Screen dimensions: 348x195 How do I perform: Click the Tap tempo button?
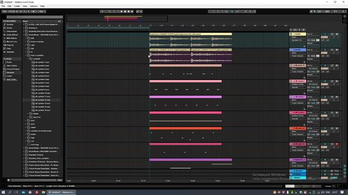[x=4, y=11]
